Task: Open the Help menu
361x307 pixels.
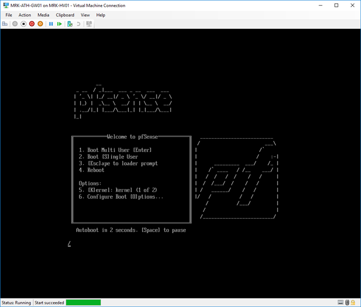Action: point(101,15)
